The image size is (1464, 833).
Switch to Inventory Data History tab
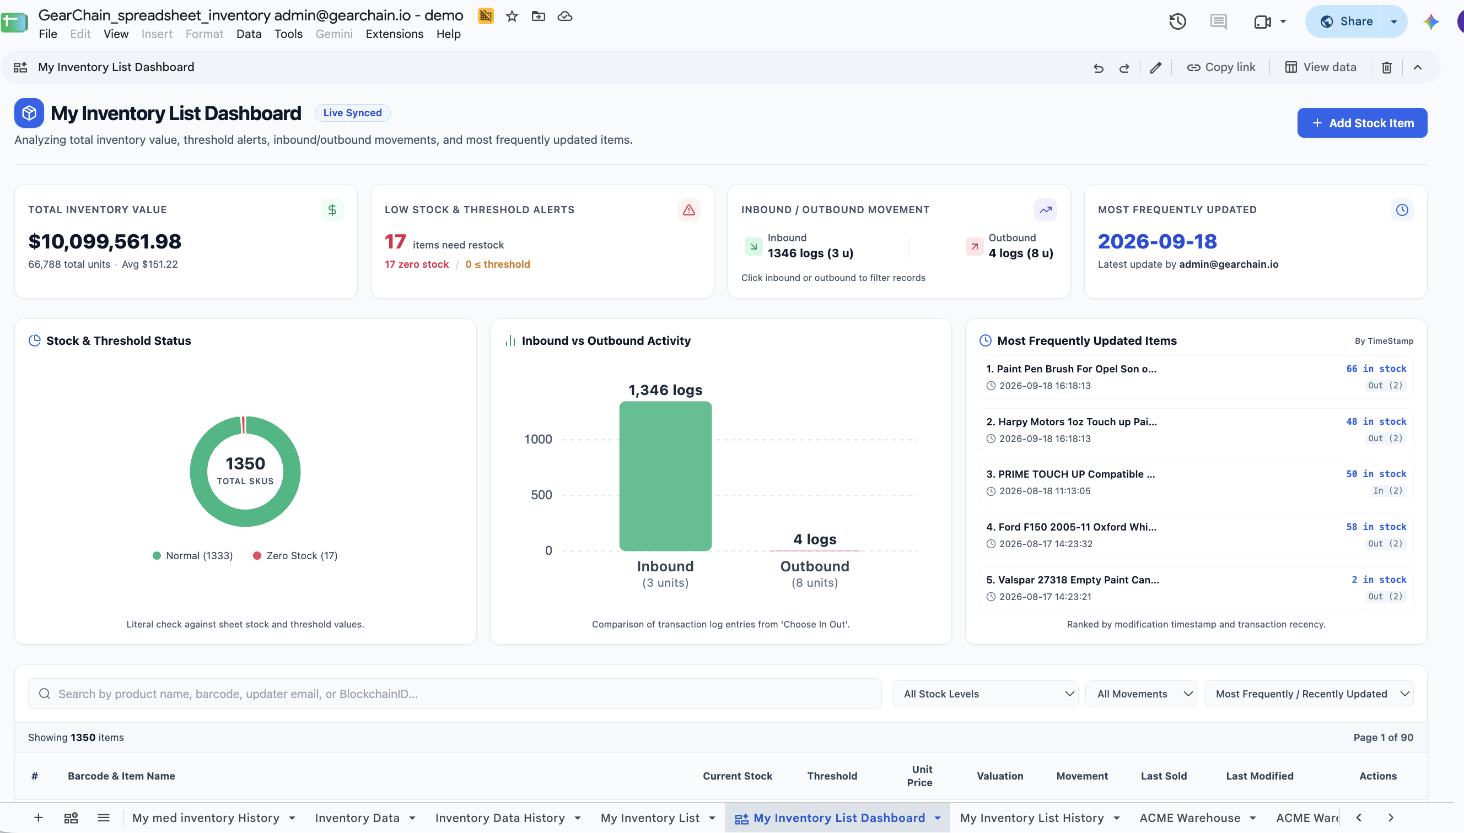click(499, 818)
